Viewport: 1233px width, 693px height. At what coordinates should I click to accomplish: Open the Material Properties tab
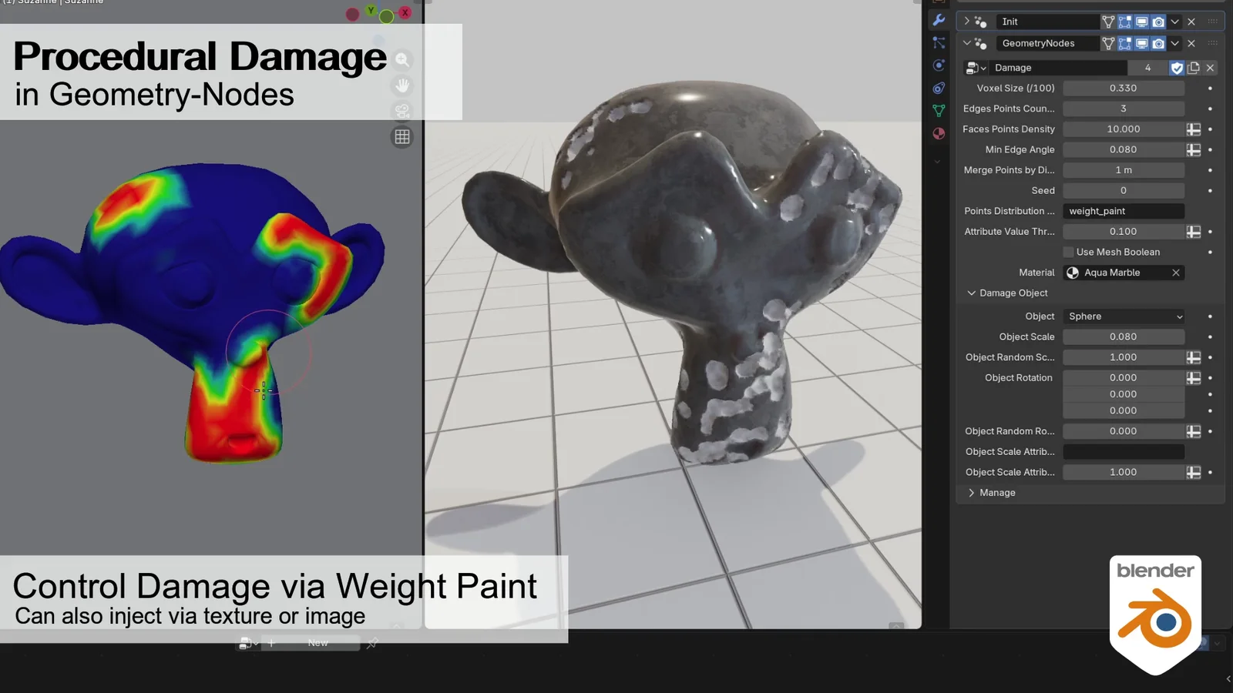click(939, 132)
